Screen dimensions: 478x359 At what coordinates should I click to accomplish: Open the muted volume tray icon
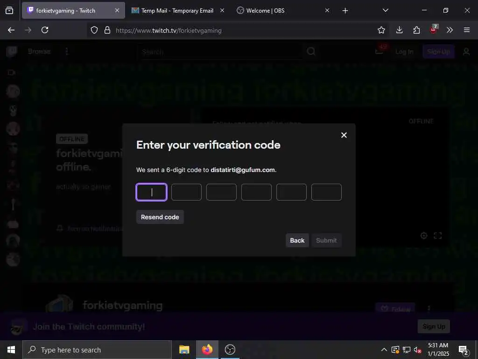pos(418,350)
